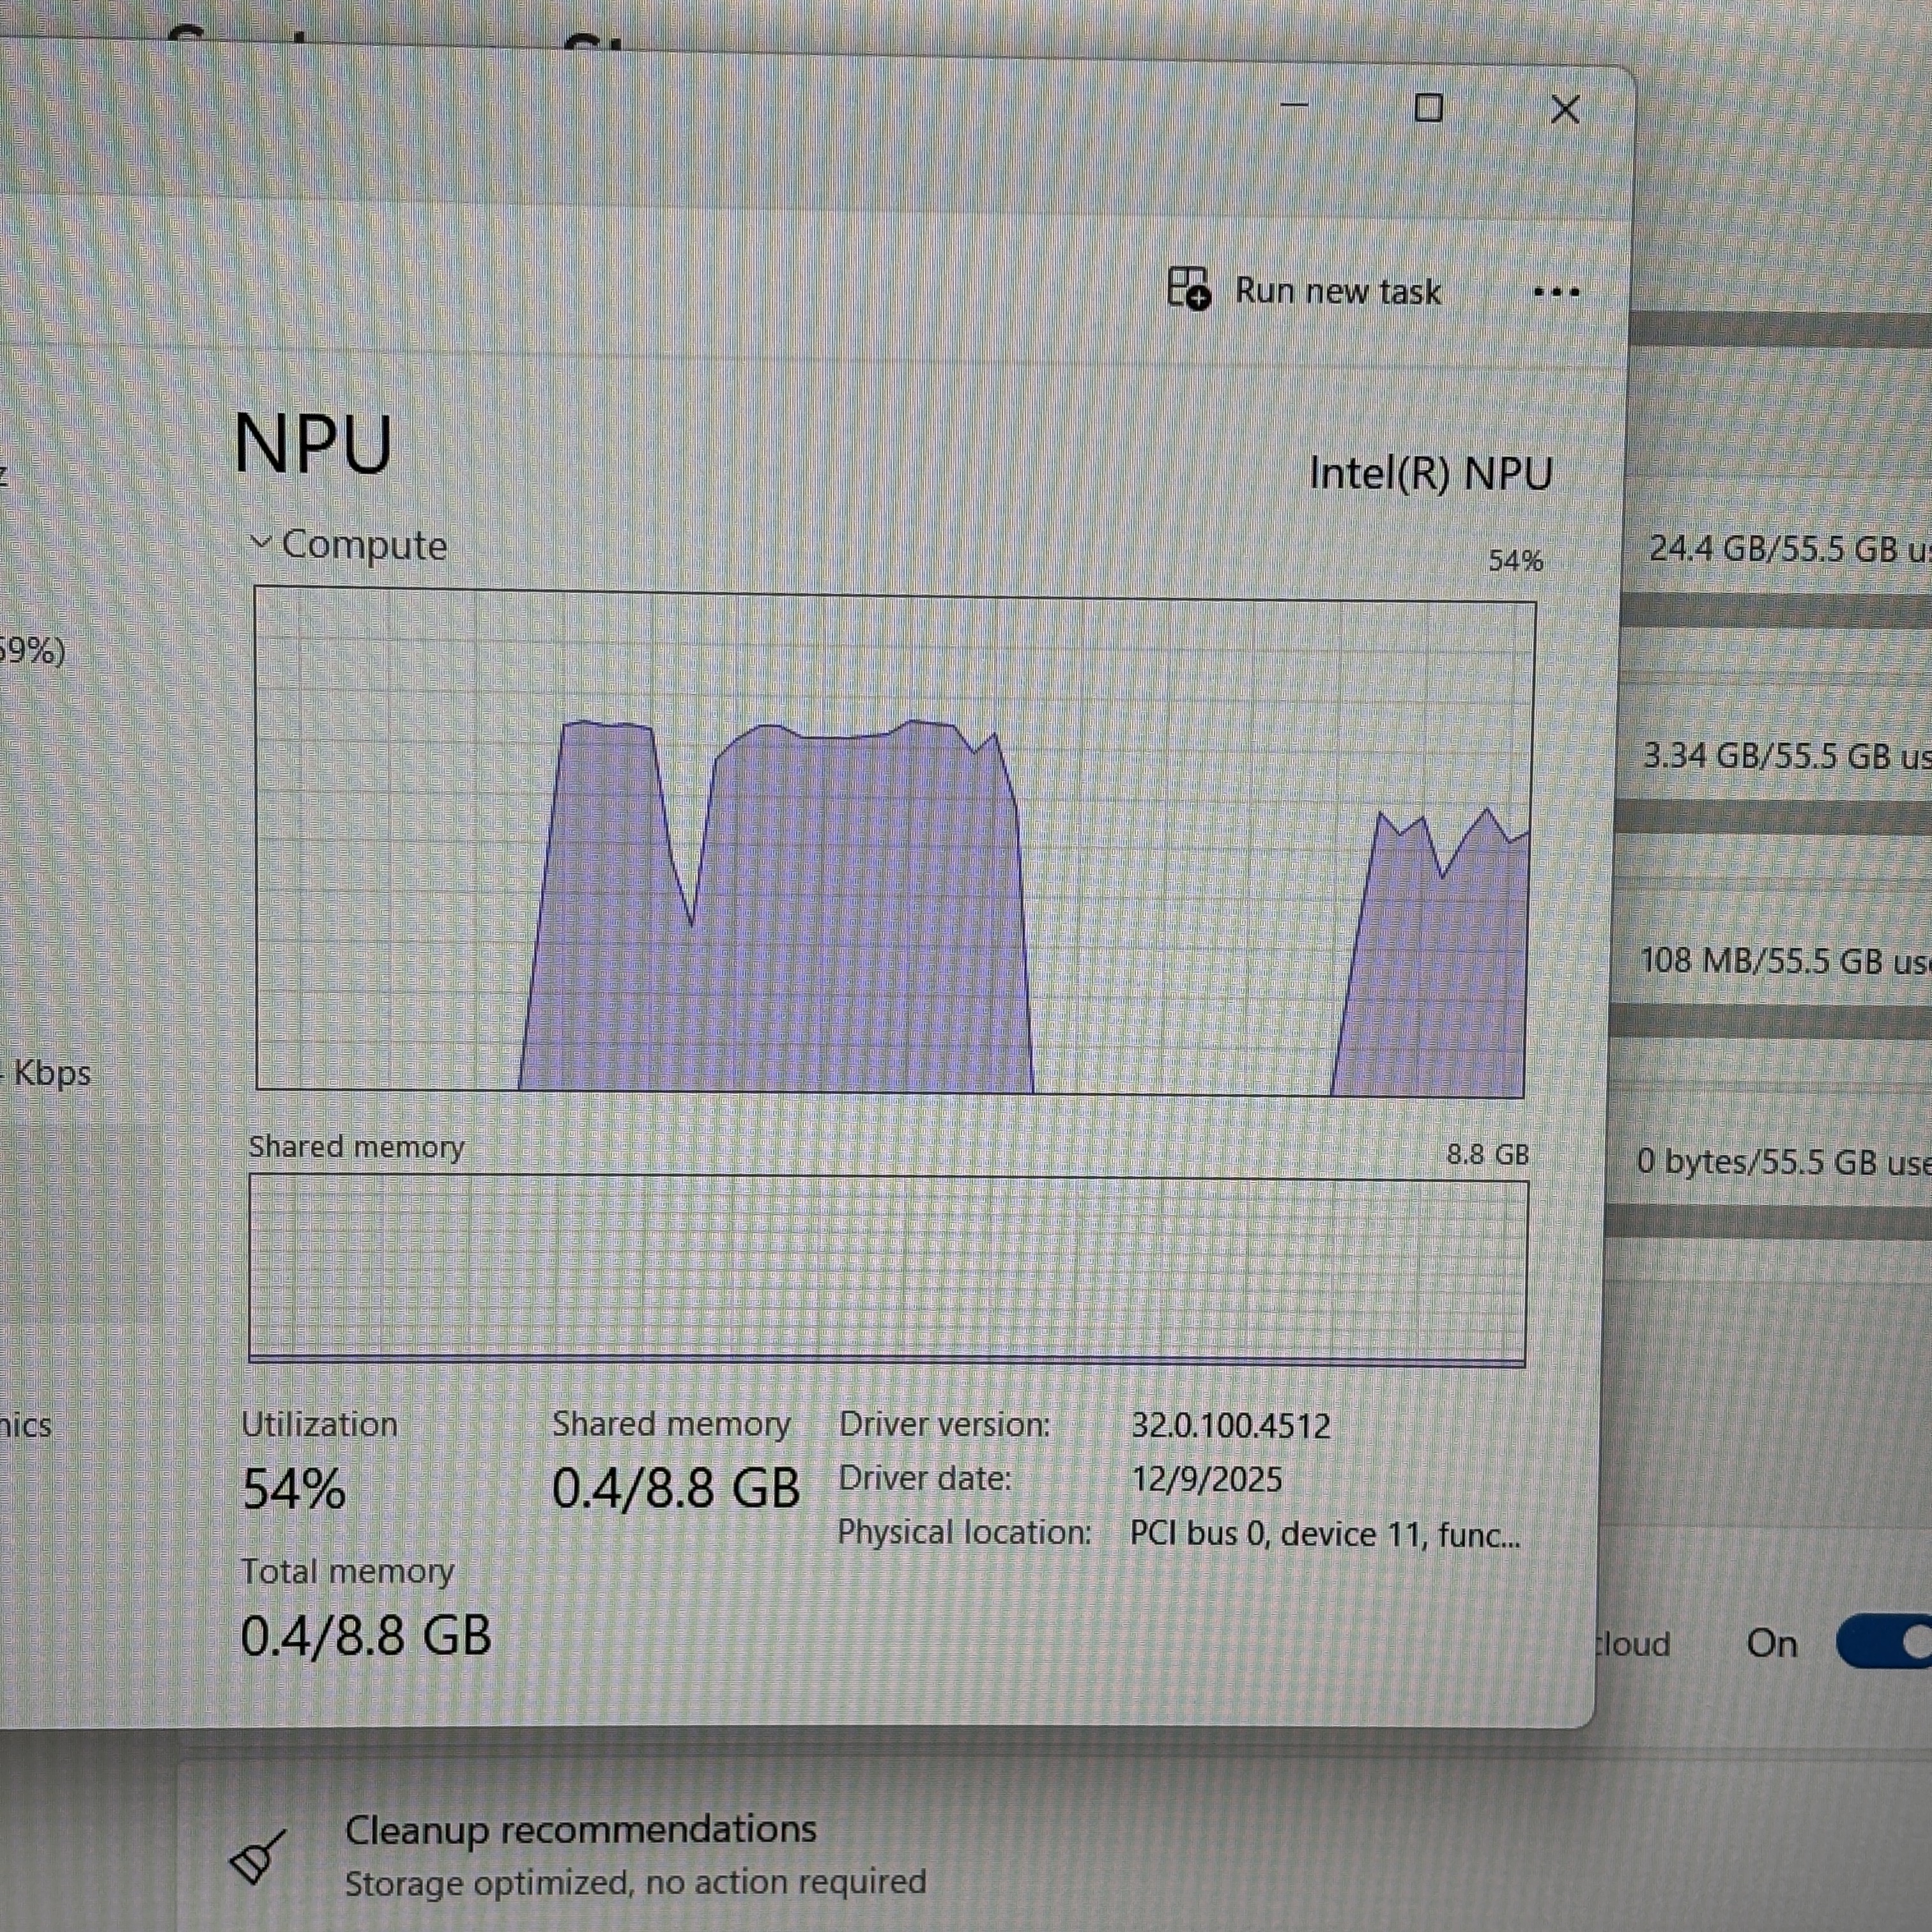The height and width of the screenshot is (1932, 1932).
Task: Minimize the Task Manager window
Action: 1295,105
